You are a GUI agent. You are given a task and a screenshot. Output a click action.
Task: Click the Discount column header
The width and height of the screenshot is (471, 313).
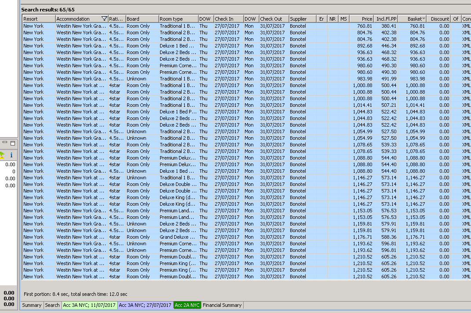tap(438, 18)
